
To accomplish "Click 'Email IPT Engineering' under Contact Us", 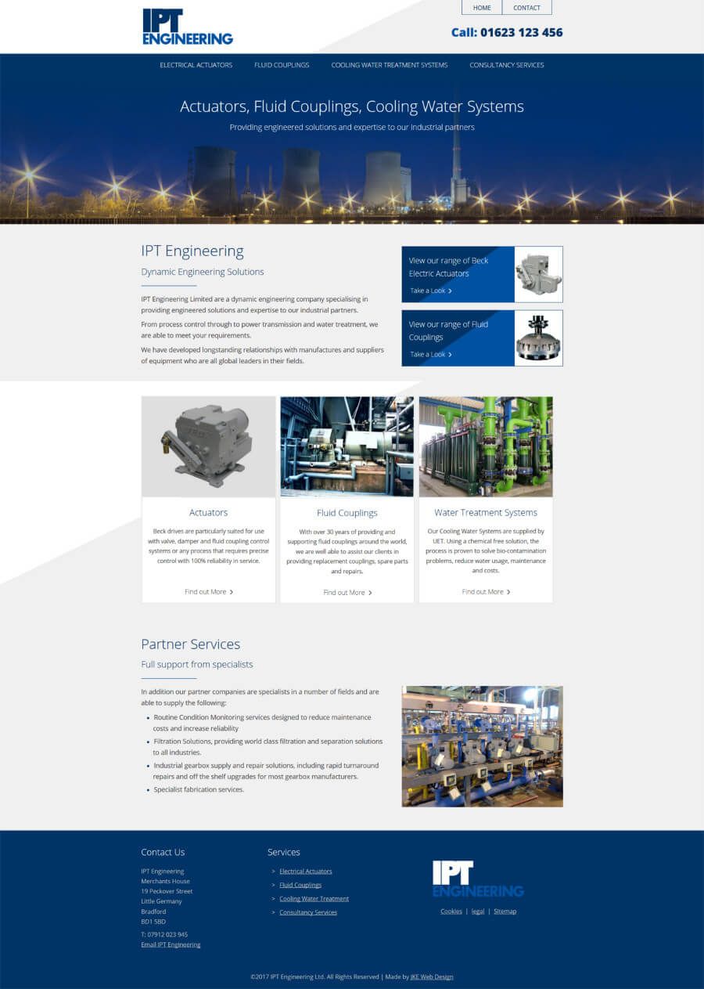I will click(x=171, y=944).
